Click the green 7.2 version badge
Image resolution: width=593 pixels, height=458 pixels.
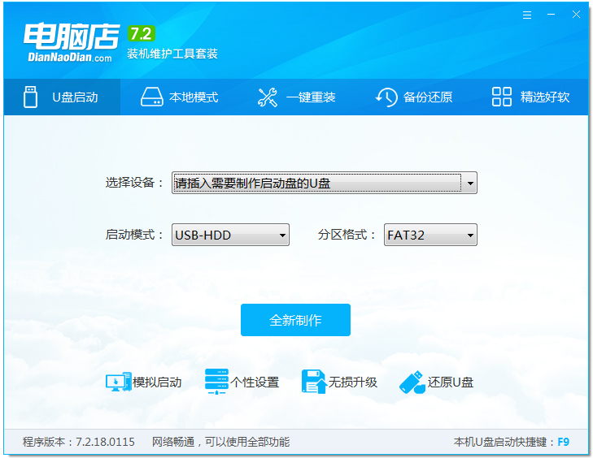pos(142,34)
